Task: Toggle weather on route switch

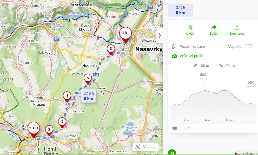Action: point(249,47)
